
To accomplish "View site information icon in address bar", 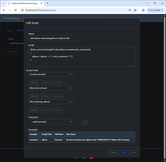I will (22, 10).
